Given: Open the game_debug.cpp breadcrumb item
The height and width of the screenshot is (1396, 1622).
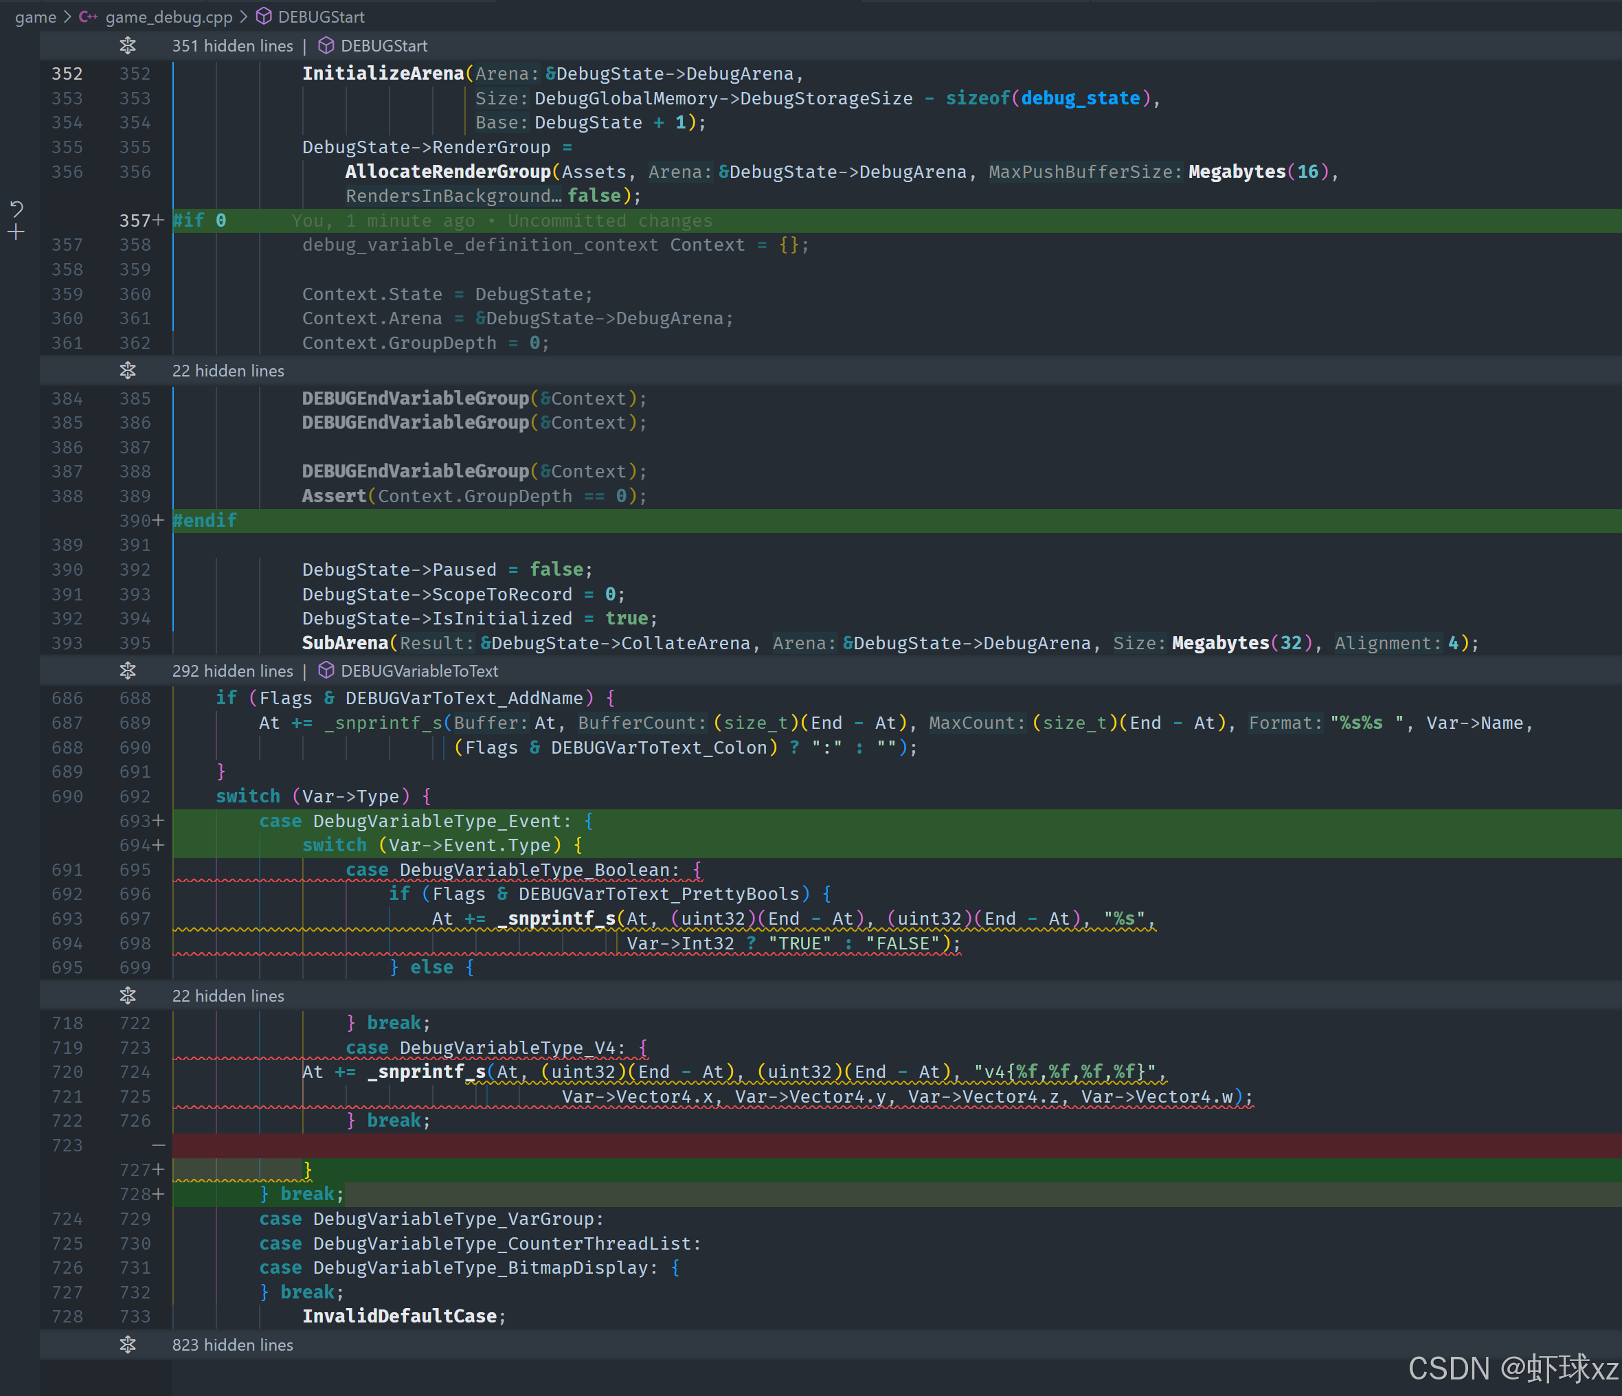Looking at the screenshot, I should tap(168, 16).
